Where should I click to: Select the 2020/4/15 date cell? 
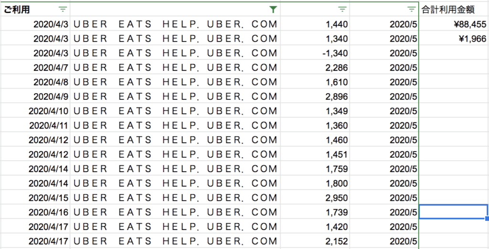point(49,198)
